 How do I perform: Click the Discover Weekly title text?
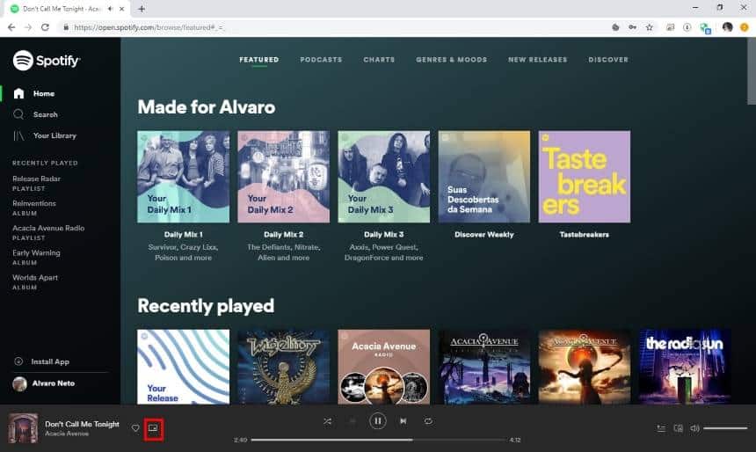click(484, 235)
